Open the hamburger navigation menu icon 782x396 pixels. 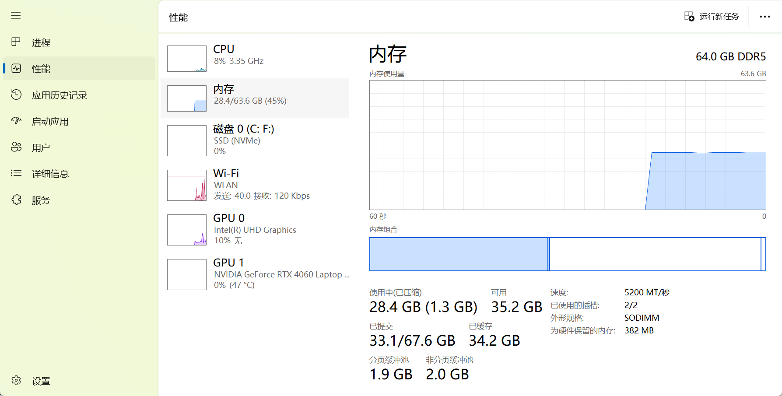[16, 16]
